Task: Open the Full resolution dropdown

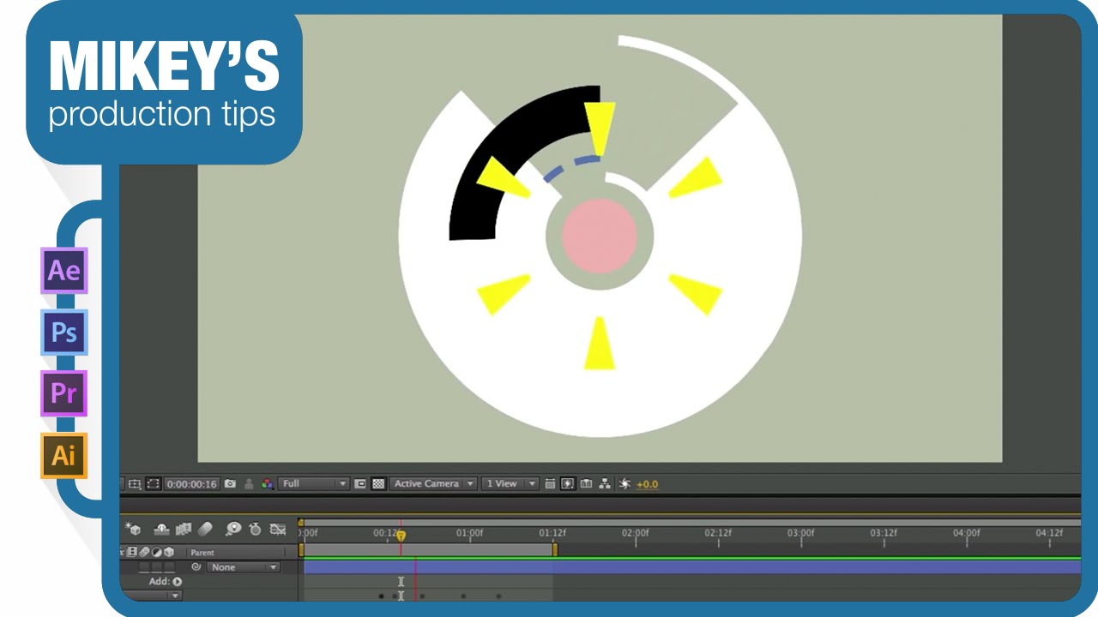Action: click(314, 484)
